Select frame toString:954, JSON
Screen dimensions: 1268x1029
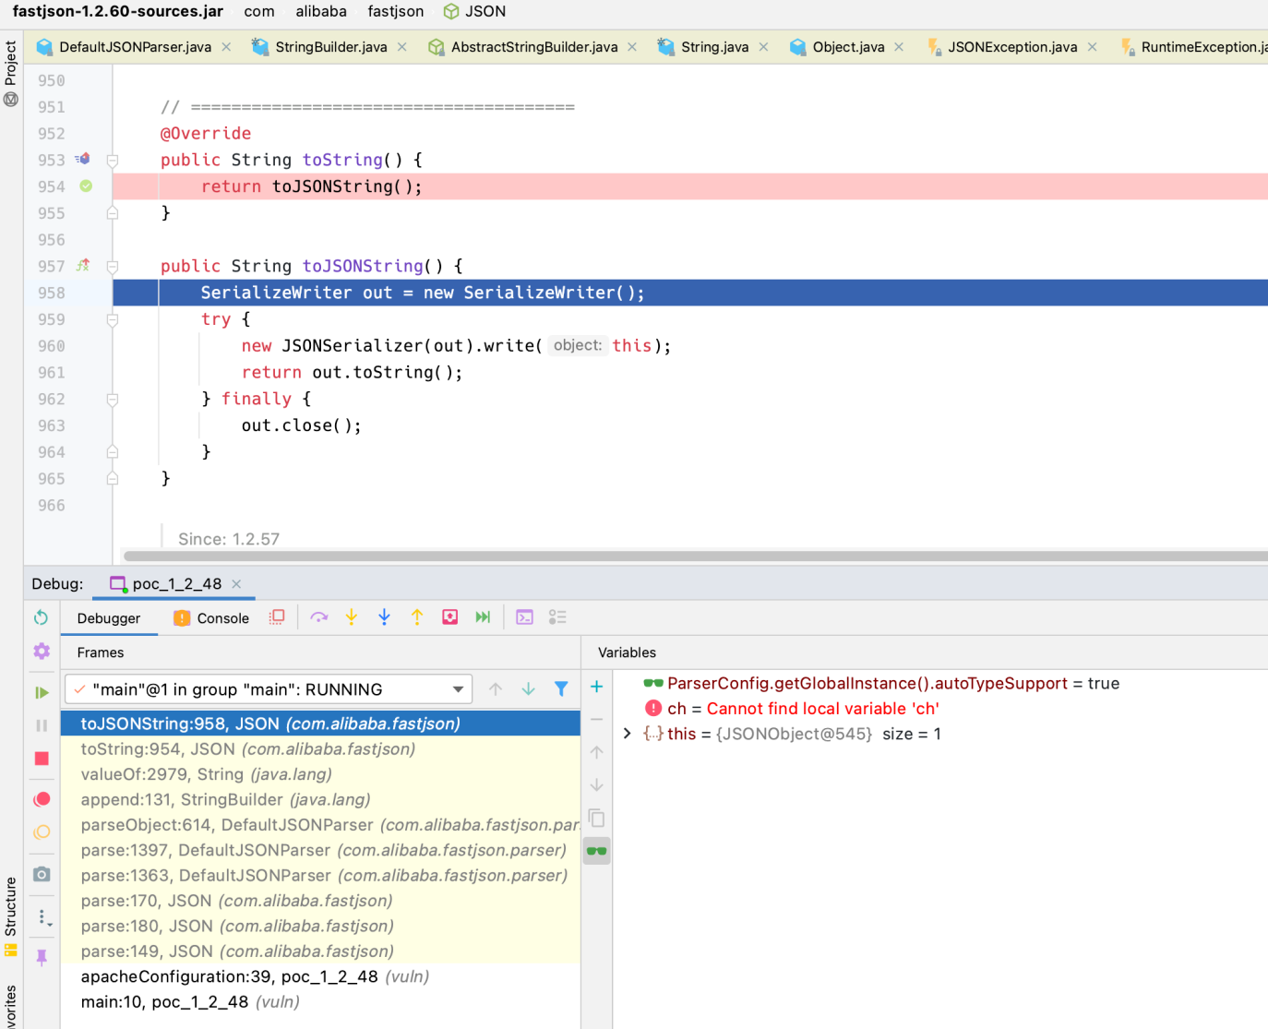pos(320,749)
